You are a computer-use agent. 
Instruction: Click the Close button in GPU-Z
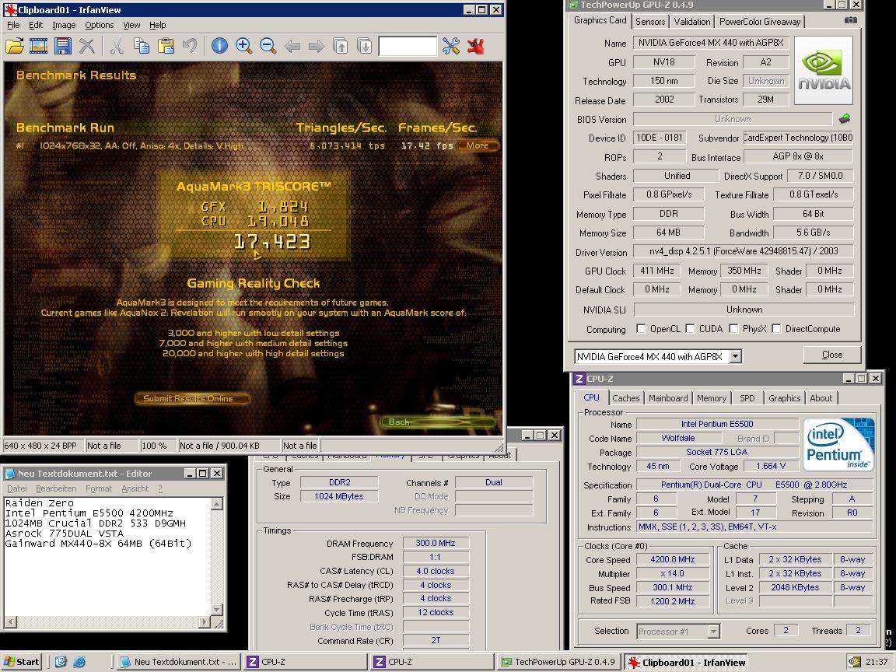click(832, 355)
